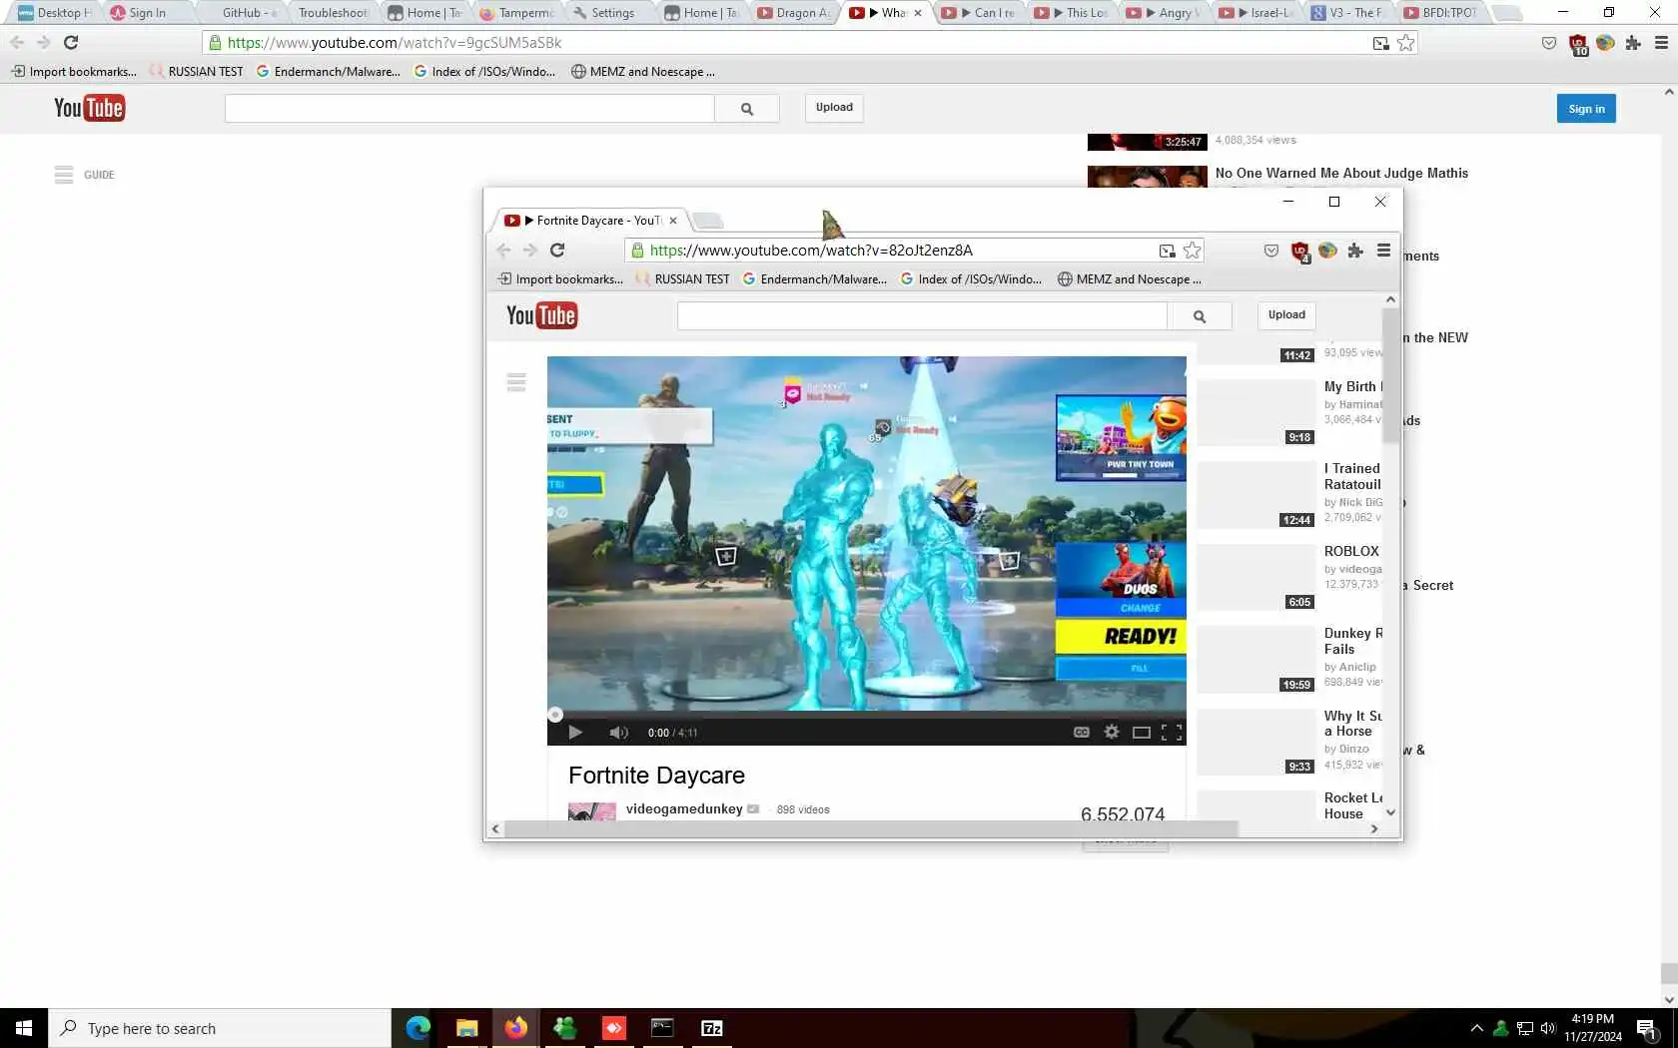Click the videogamedunkey channel avatar
Screen dimensions: 1678x1048
tap(591, 811)
